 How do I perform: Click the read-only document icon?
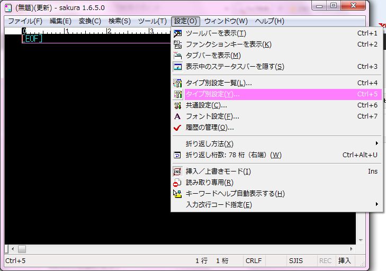pos(177,183)
